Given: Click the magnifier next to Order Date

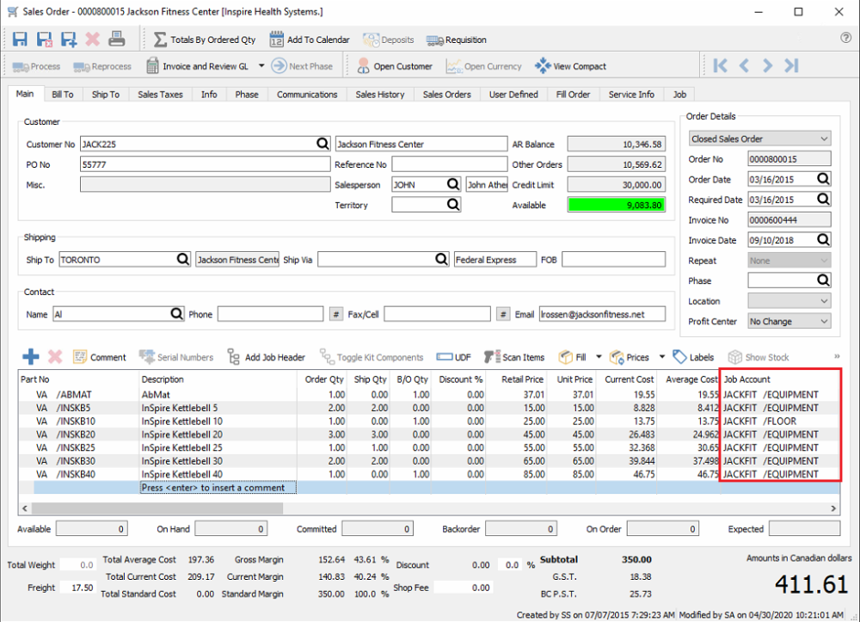Looking at the screenshot, I should click(823, 179).
